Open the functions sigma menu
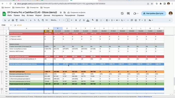 coord(145,20)
